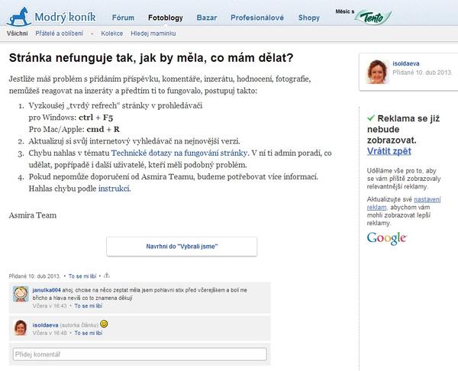This screenshot has width=458, height=371.
Task: Follow the Technické dotazy na fungování stránky link
Action: coord(177,153)
